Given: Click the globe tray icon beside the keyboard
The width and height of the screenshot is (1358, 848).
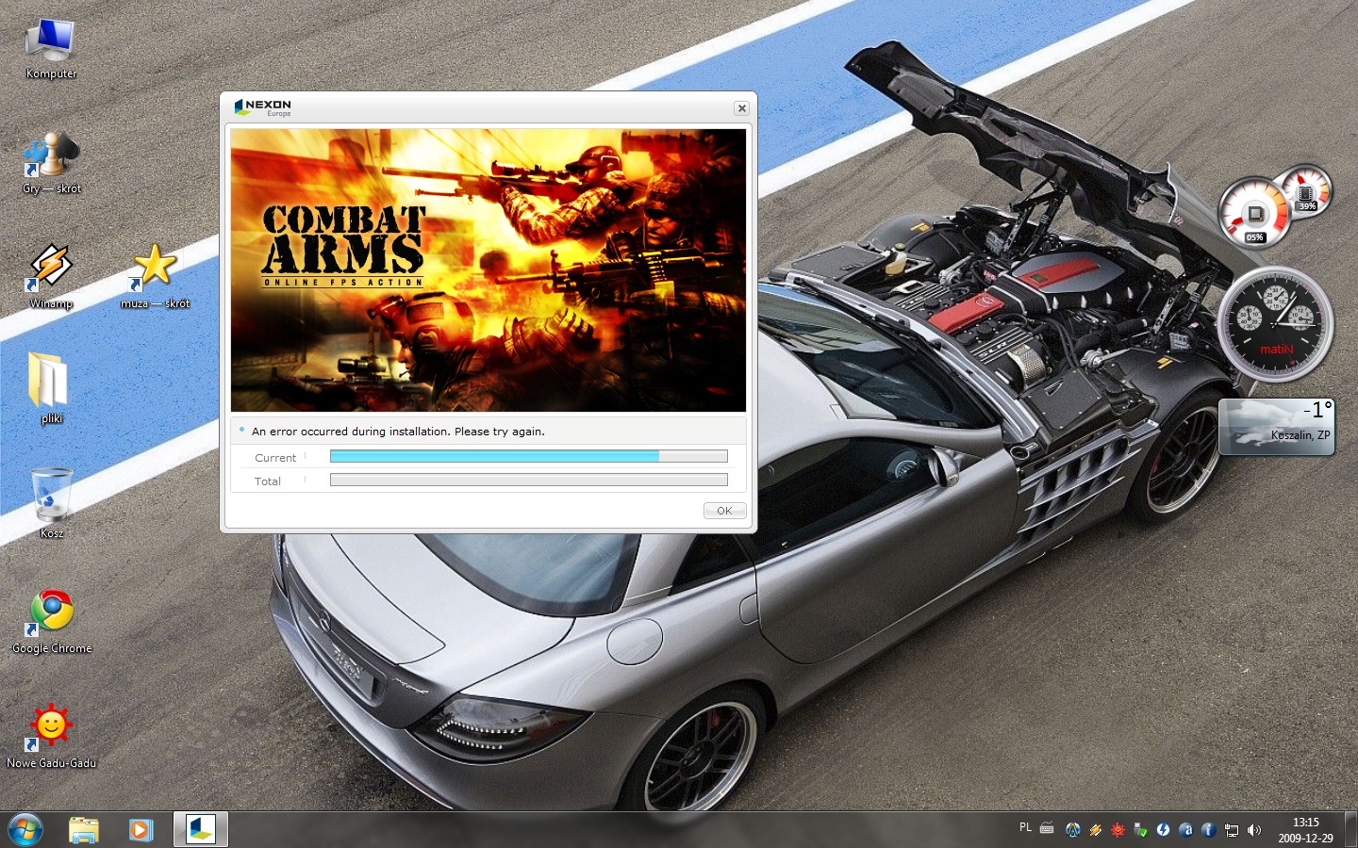Looking at the screenshot, I should tap(1072, 830).
